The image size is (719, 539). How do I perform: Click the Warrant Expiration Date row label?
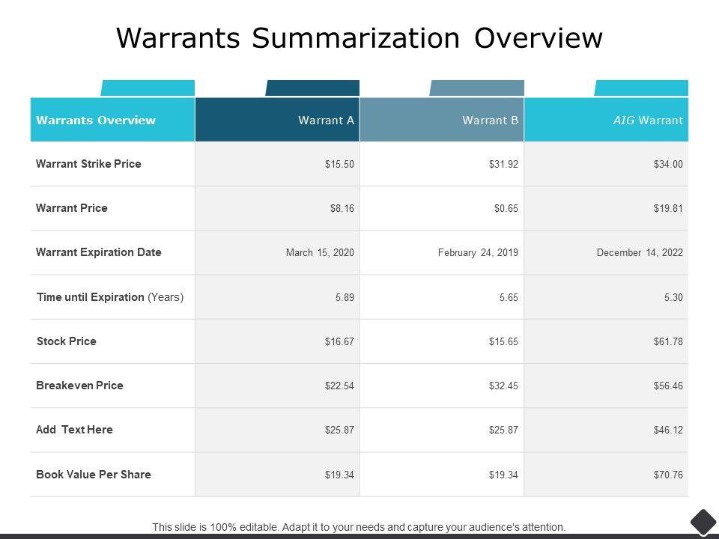click(x=99, y=252)
